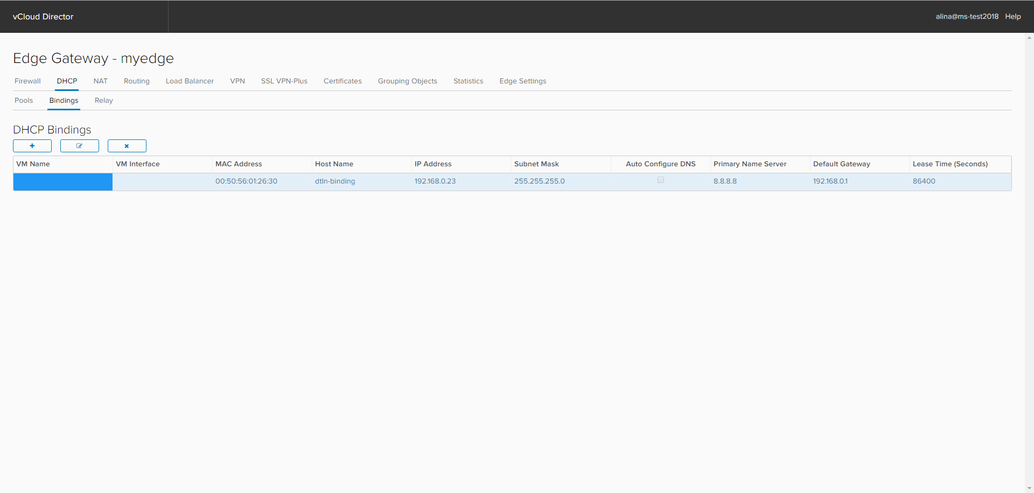Open the Certificates tab
Viewport: 1034px width, 493px height.
click(x=343, y=81)
